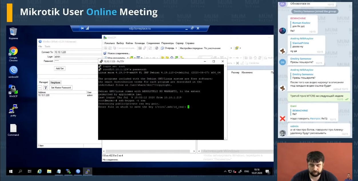Screen dimensions: 358x181
Task: Click the WinBox remove (minus) button
Action: 40,88
